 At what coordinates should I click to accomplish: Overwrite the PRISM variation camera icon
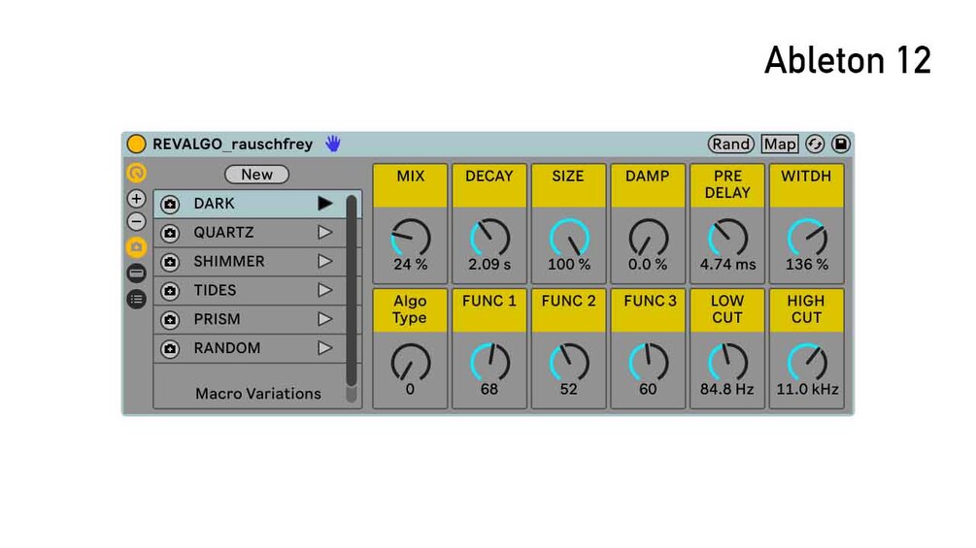pos(170,319)
